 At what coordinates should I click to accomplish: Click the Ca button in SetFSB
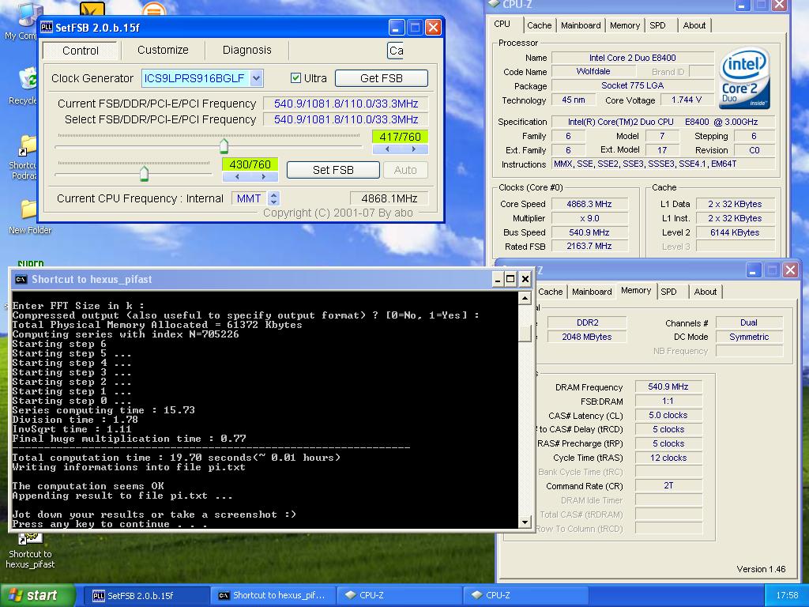(396, 51)
